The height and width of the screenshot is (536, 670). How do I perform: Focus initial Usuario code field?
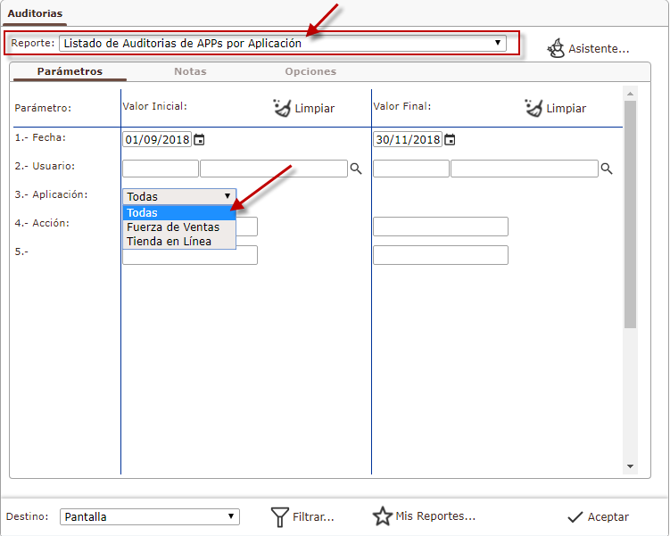point(161,169)
